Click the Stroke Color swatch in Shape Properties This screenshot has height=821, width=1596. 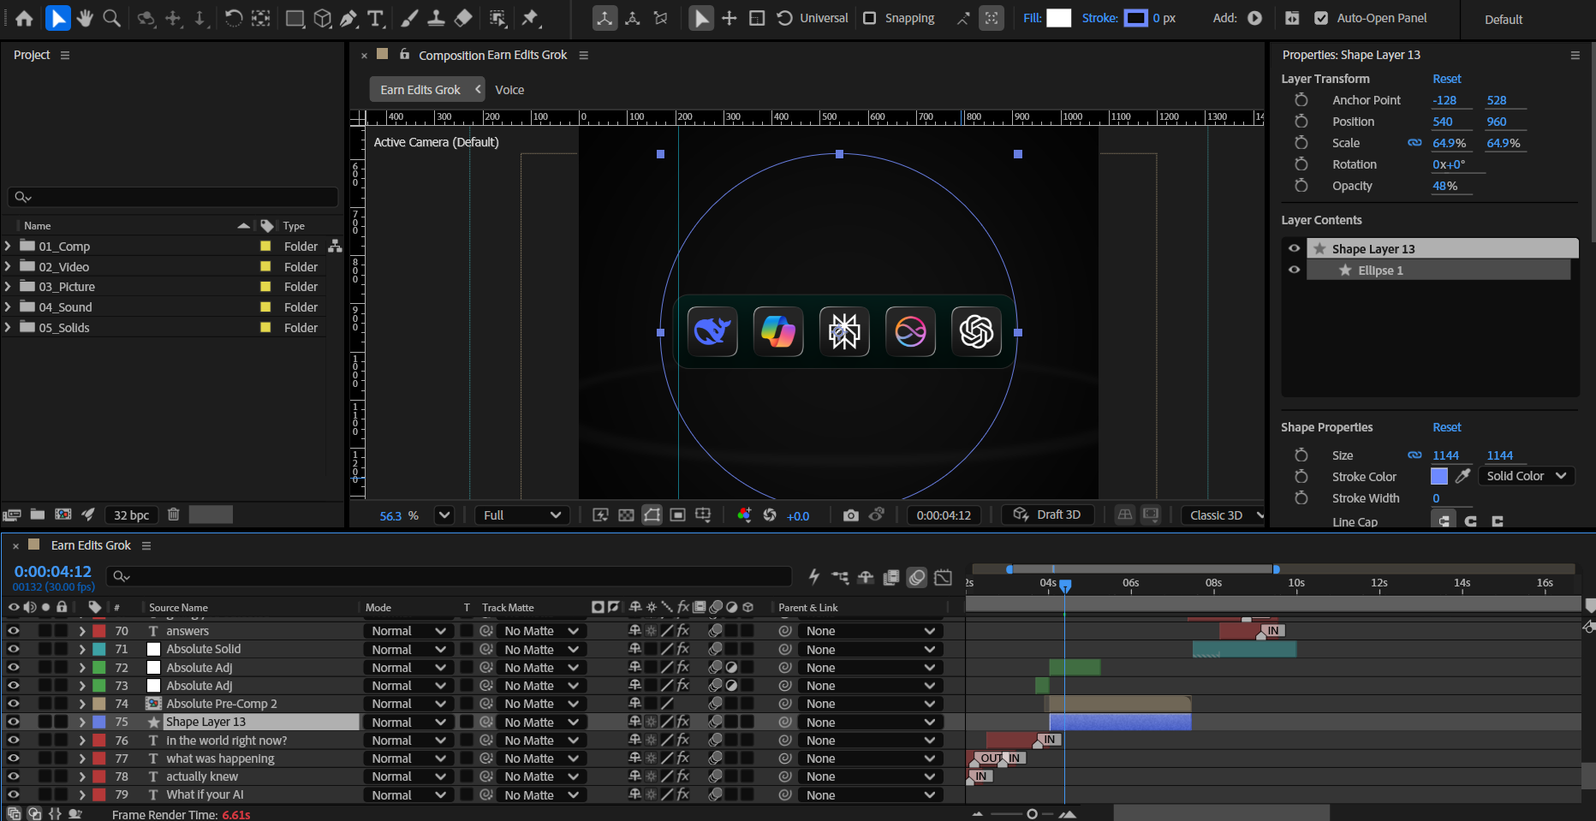(x=1439, y=476)
